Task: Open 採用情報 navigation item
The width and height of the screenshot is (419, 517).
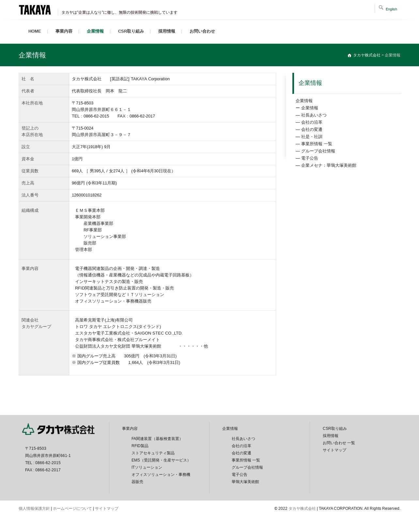Action: point(167,31)
